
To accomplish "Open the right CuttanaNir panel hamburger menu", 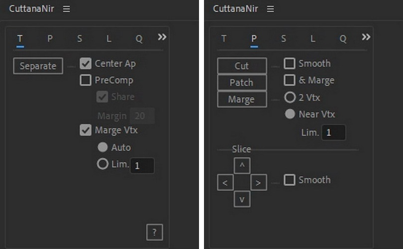I will point(270,9).
